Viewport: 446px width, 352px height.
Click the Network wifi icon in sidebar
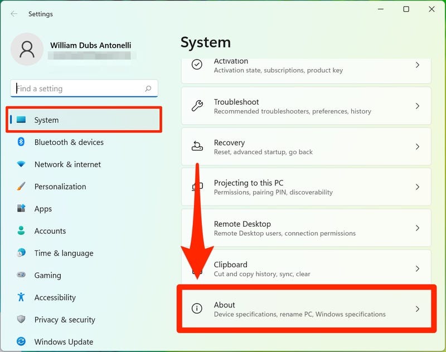tap(21, 164)
